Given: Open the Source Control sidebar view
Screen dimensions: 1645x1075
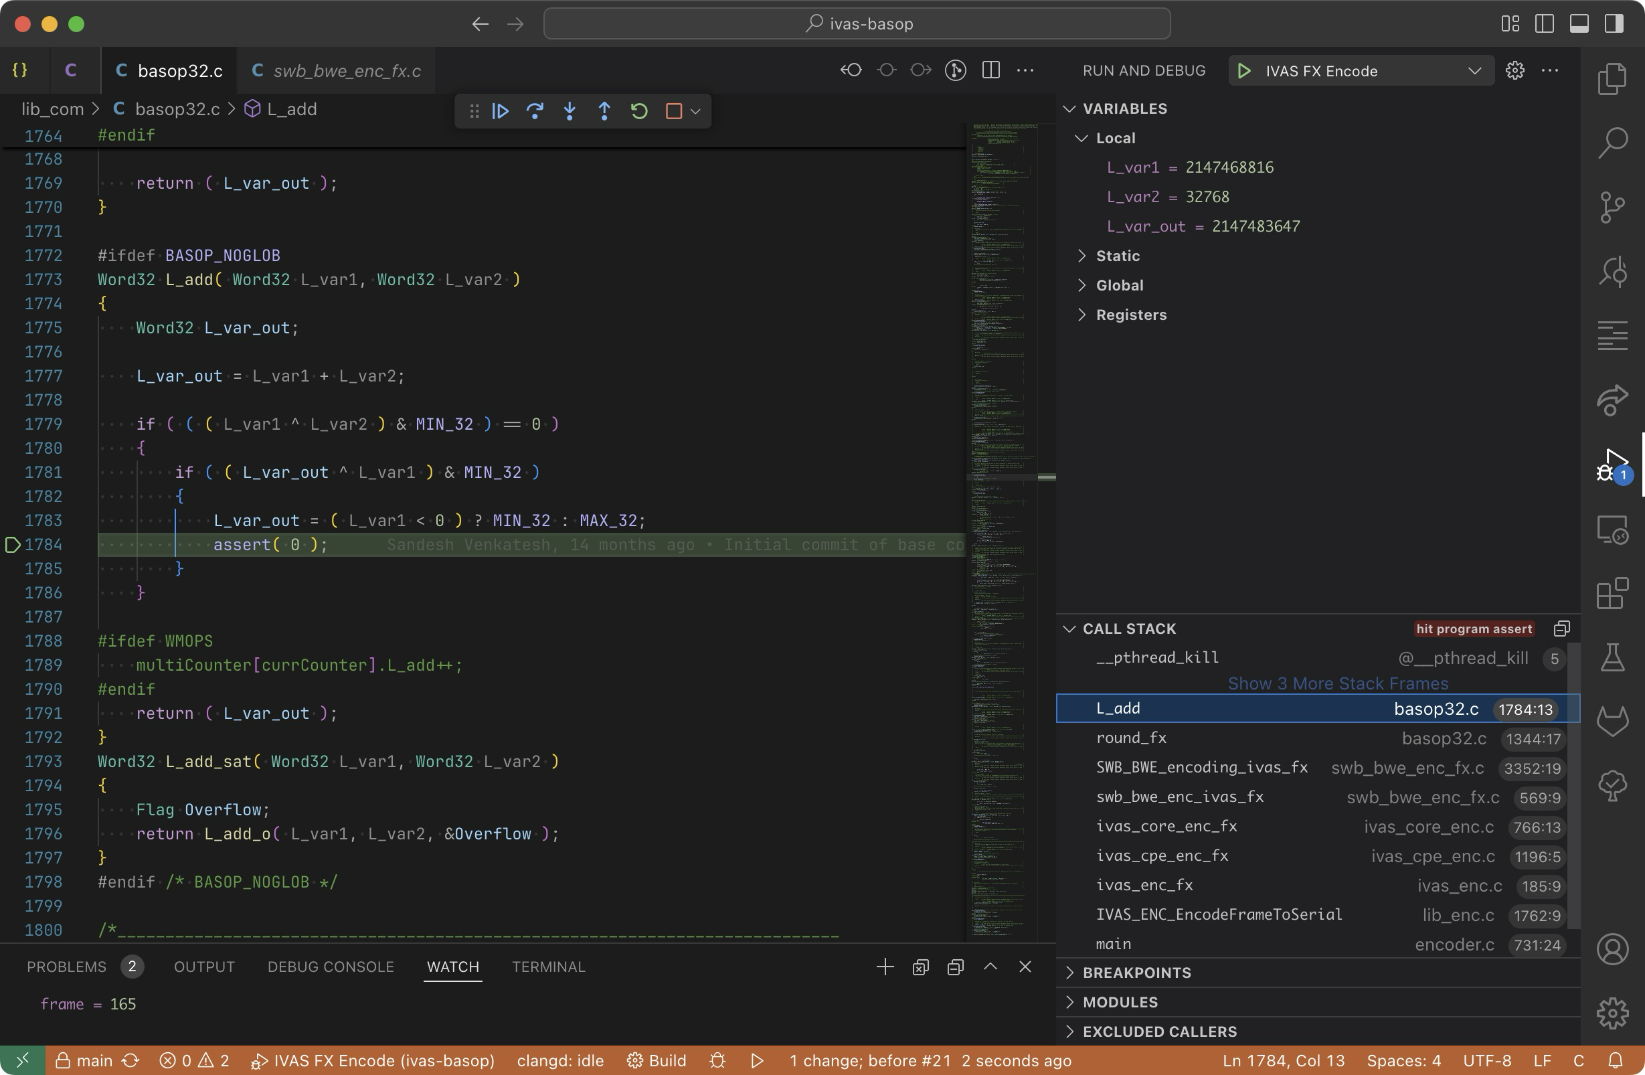Looking at the screenshot, I should pyautogui.click(x=1612, y=206).
